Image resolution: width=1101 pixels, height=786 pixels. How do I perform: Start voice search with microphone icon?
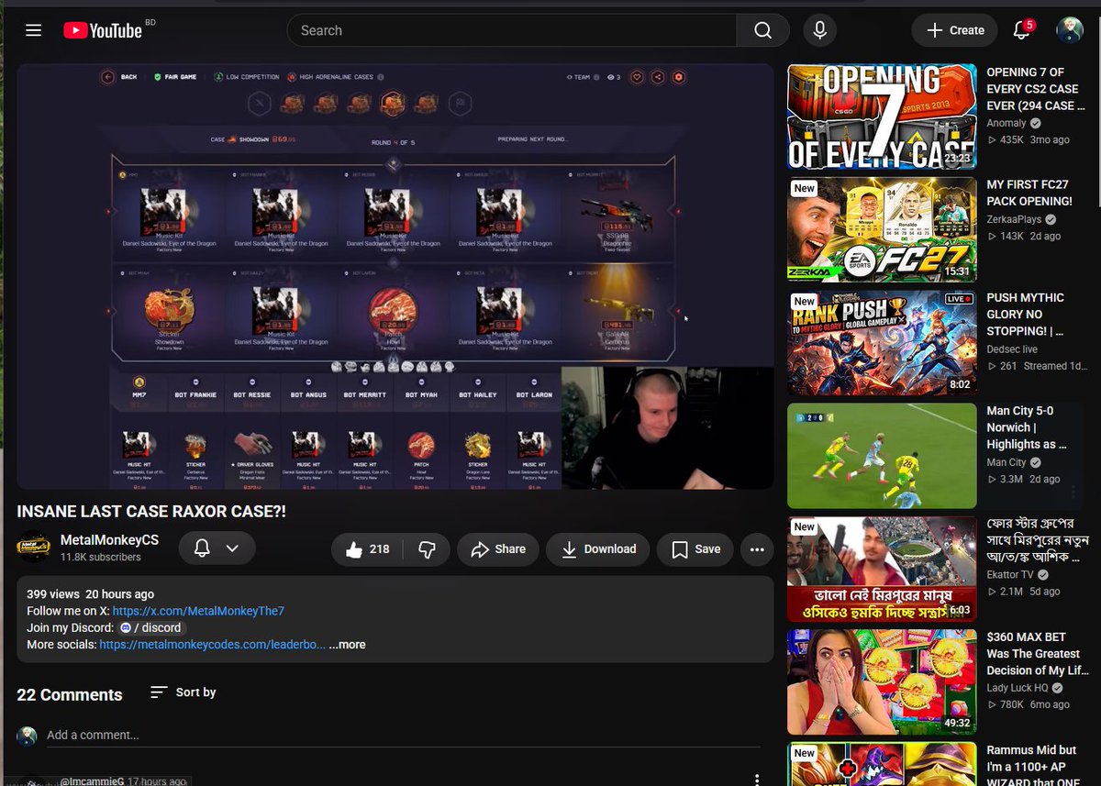(819, 30)
